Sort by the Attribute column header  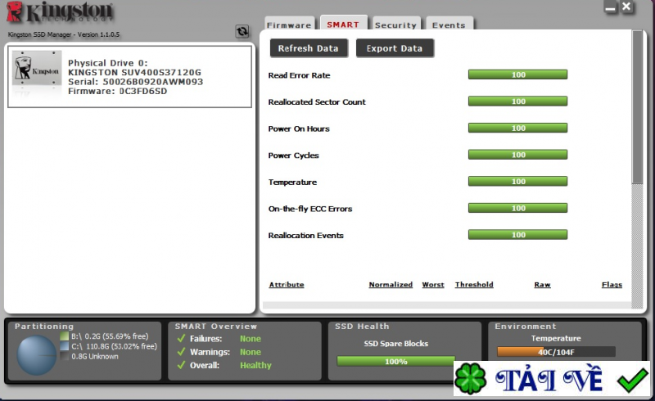coord(287,285)
